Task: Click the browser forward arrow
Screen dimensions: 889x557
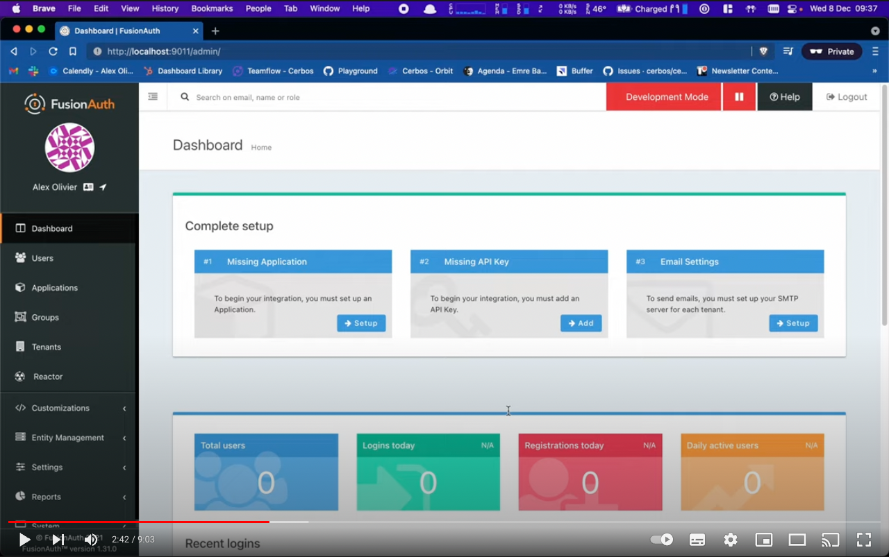Action: tap(33, 51)
